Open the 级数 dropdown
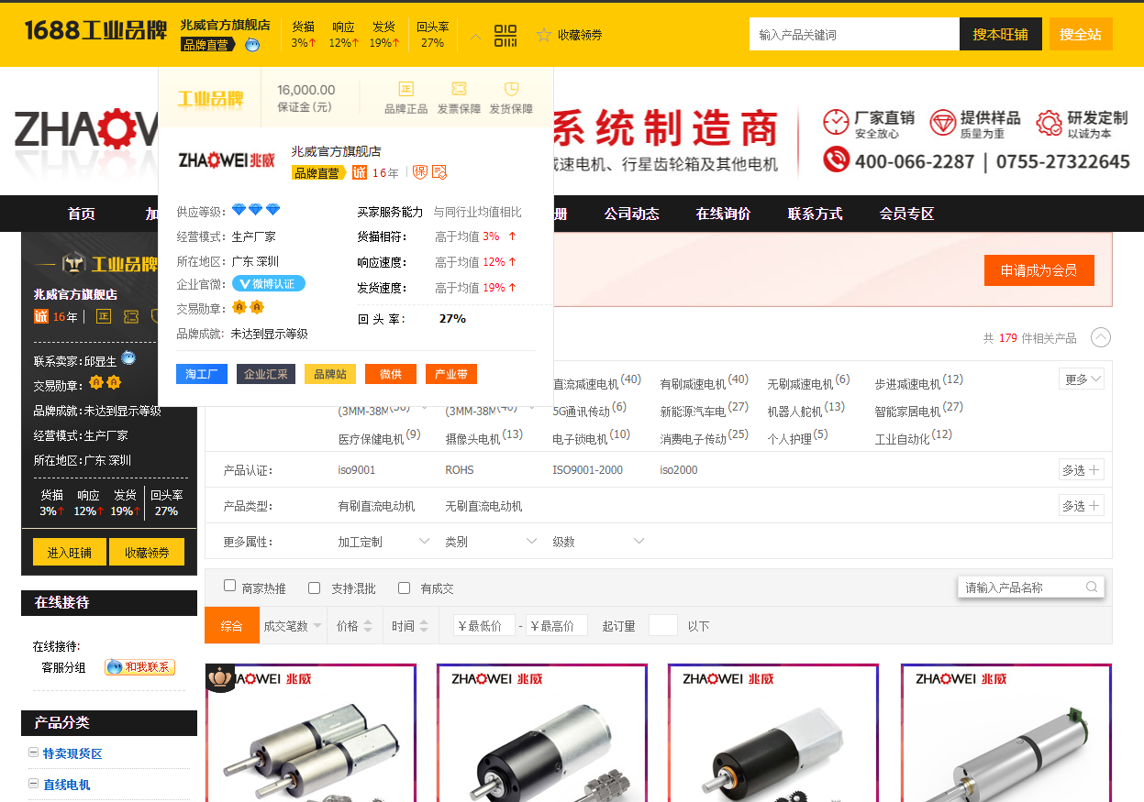 598,542
